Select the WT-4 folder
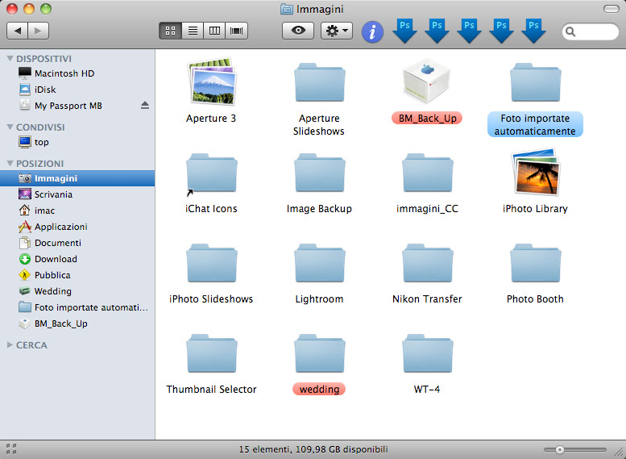 click(x=427, y=354)
